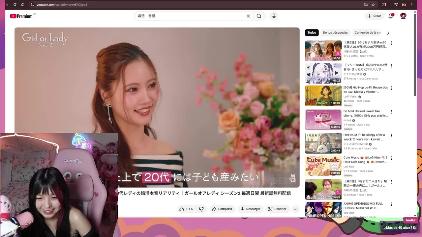The image size is (422, 237).
Task: Open title Be bold like red, sweet like cherry
Action: coord(366,114)
